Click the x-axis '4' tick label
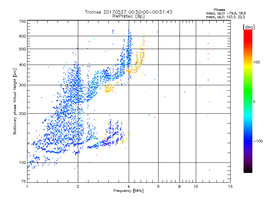 coord(129,186)
